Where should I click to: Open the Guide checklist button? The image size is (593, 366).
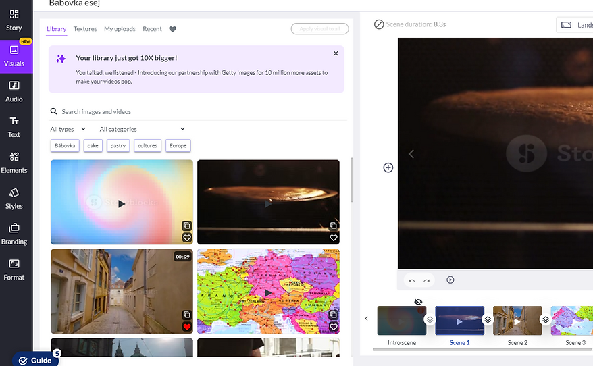pyautogui.click(x=36, y=359)
